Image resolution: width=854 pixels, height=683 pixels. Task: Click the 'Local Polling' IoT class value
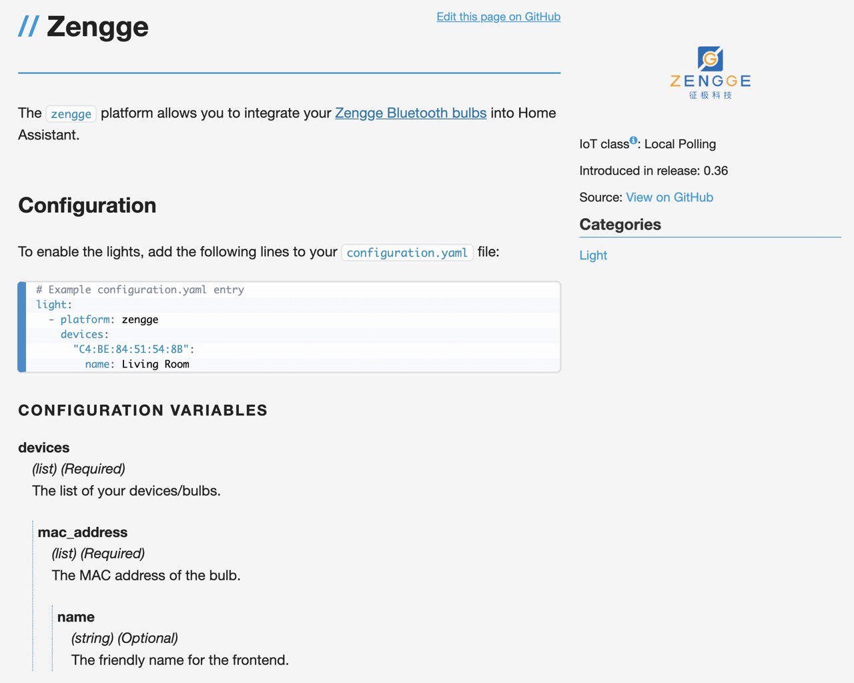pos(680,144)
